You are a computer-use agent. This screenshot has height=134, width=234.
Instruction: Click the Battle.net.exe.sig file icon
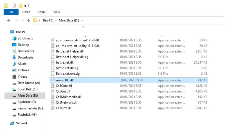pyautogui.click(x=53, y=73)
